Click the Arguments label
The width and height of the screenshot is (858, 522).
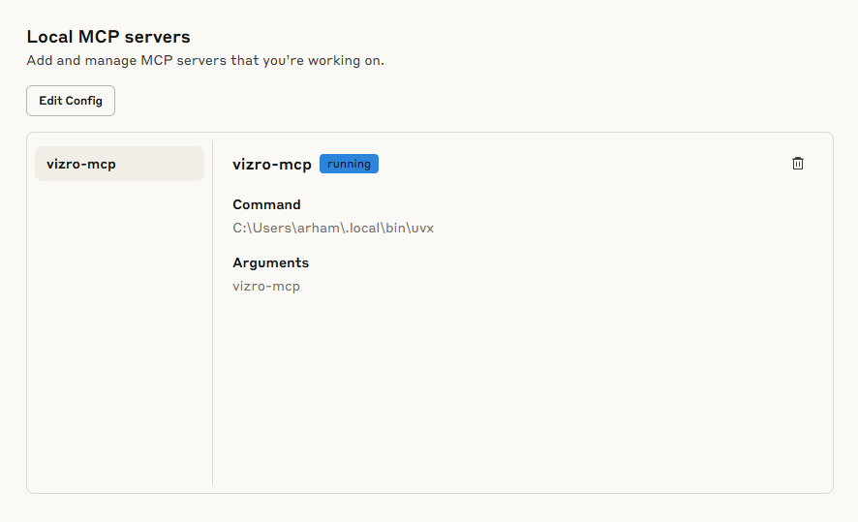pos(270,263)
